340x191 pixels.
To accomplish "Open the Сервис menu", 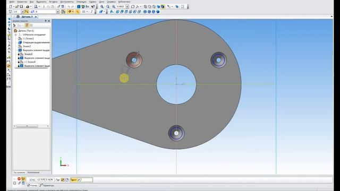I will [x=92, y=2].
